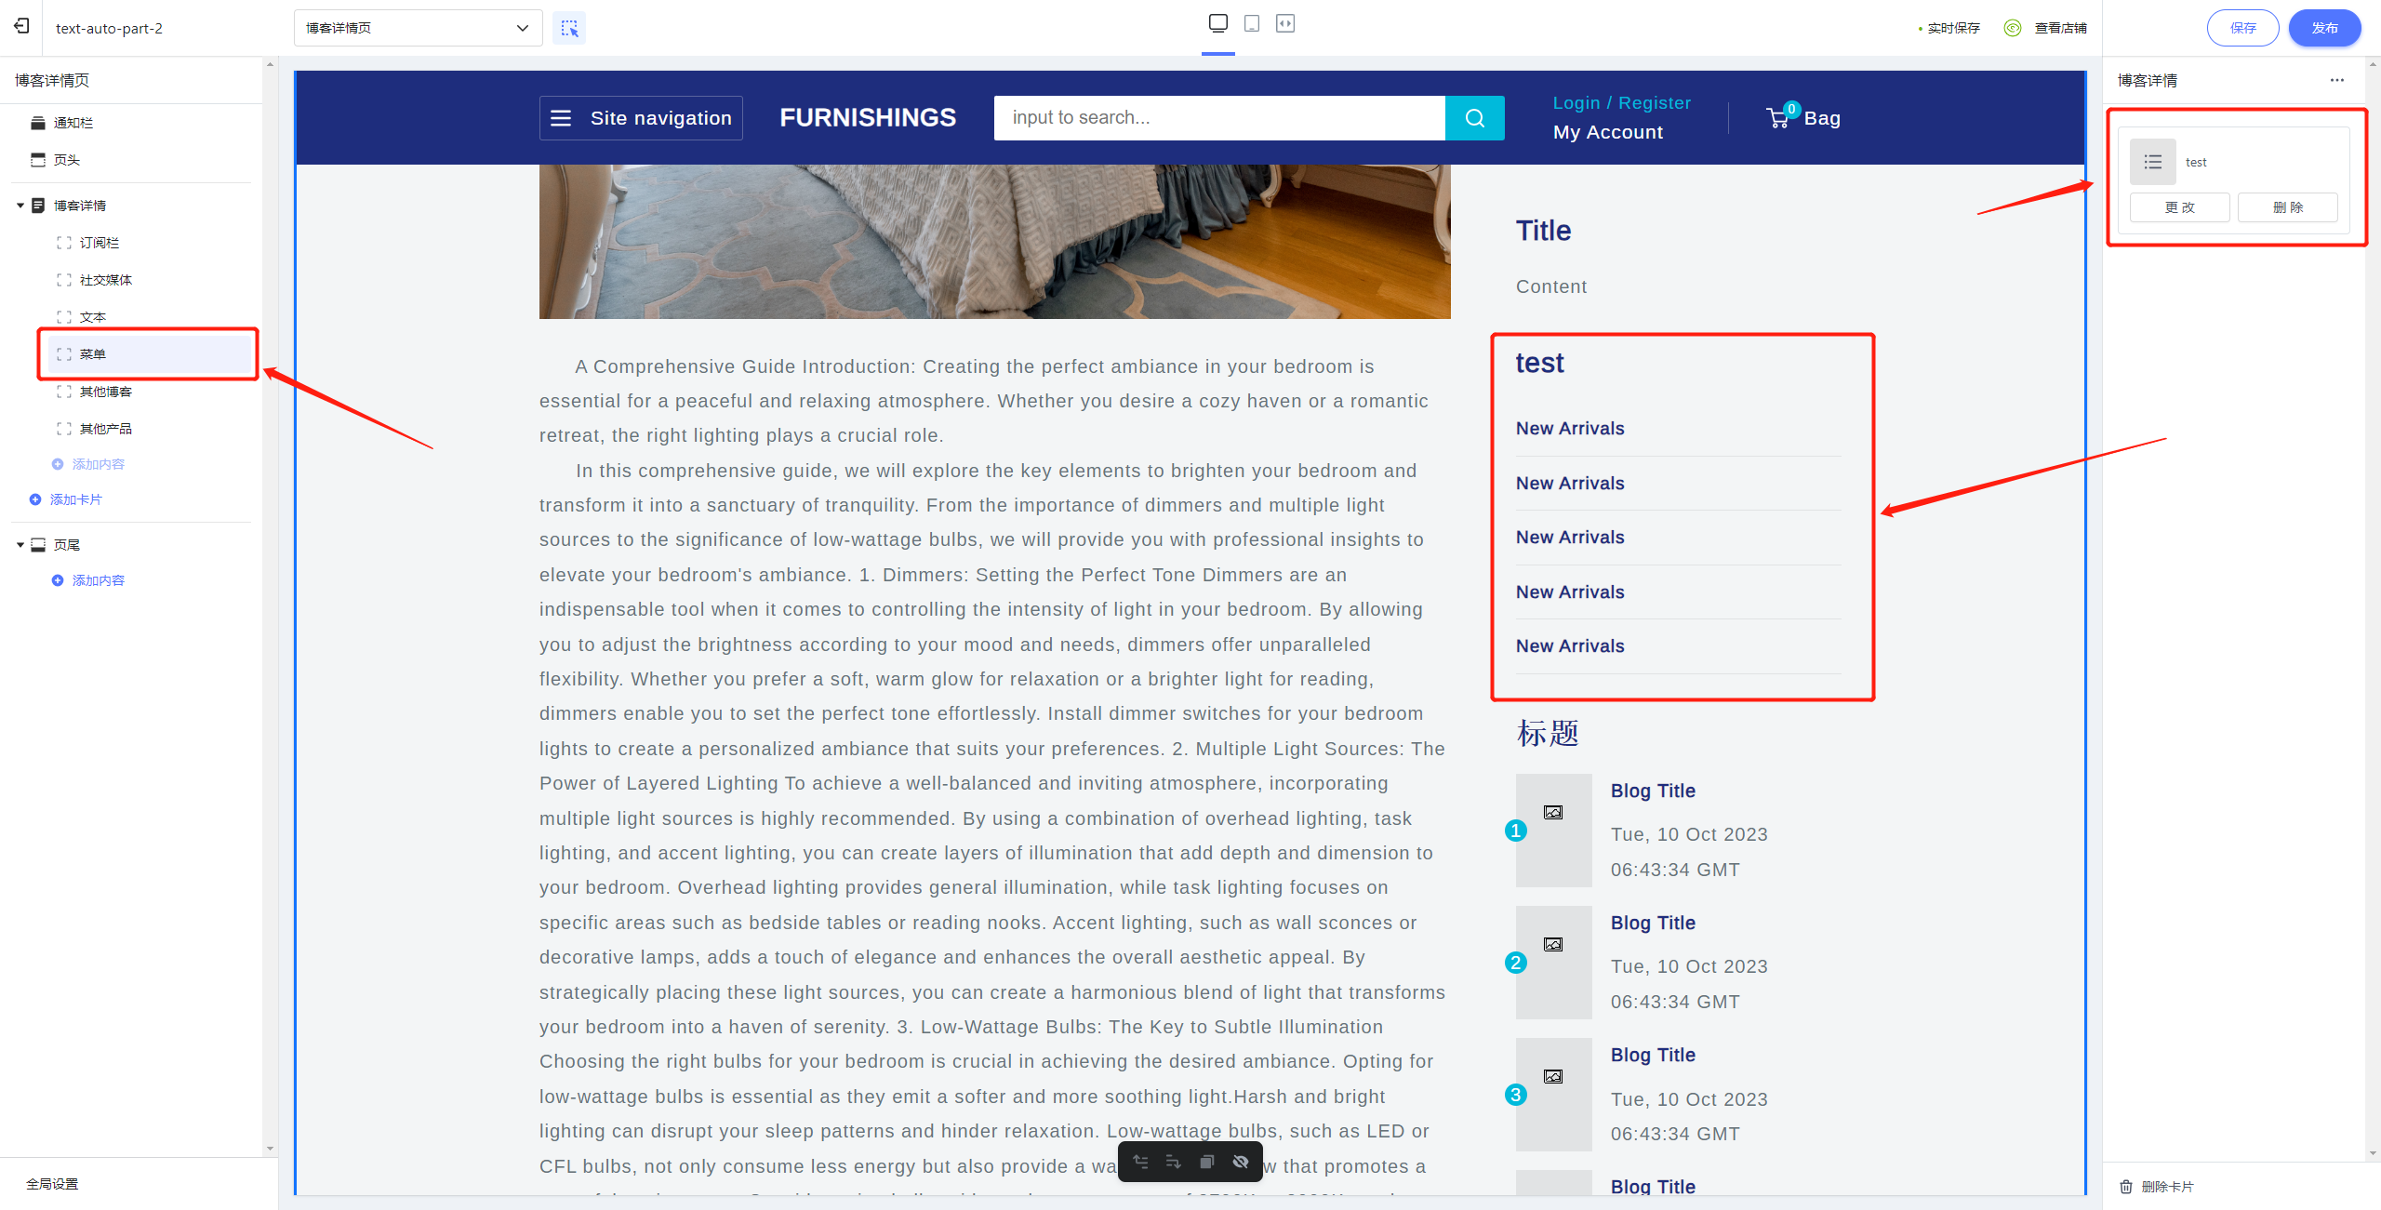The width and height of the screenshot is (2381, 1210).
Task: Hide block with the crossed-eye icon
Action: tap(1241, 1162)
